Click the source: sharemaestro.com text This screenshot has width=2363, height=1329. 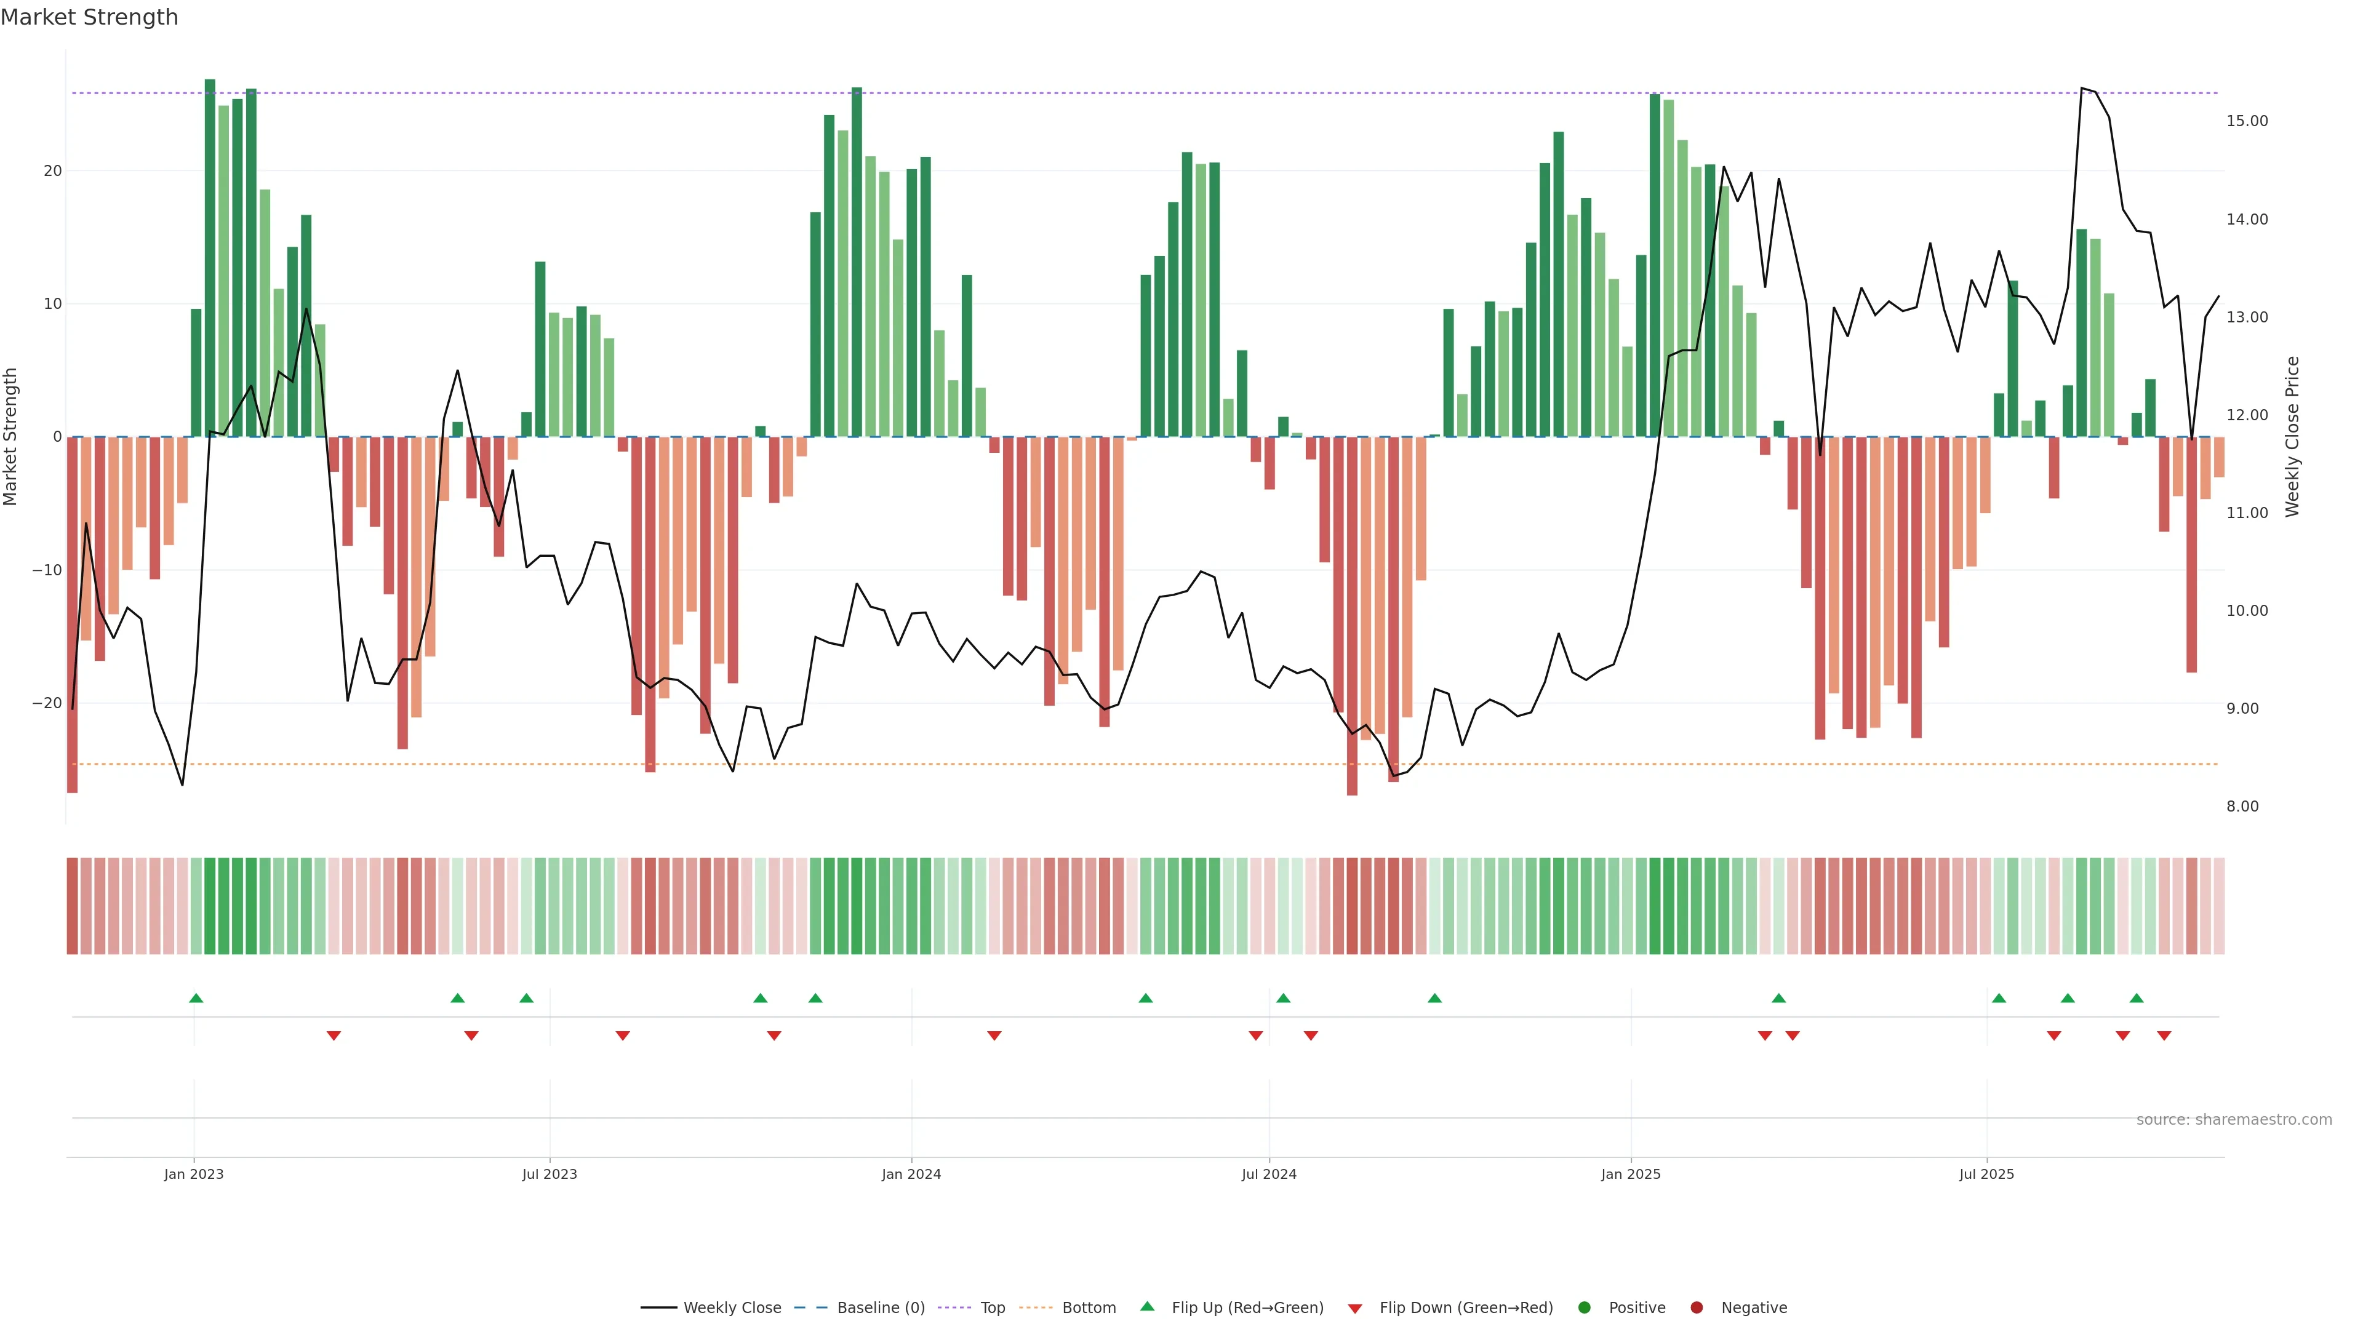(x=2234, y=1120)
